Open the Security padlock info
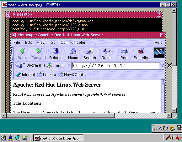 pos(141,54)
